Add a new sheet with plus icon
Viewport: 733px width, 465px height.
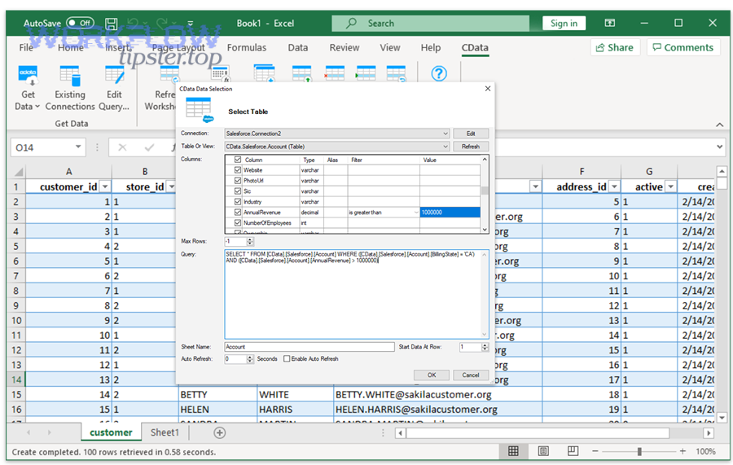click(219, 433)
